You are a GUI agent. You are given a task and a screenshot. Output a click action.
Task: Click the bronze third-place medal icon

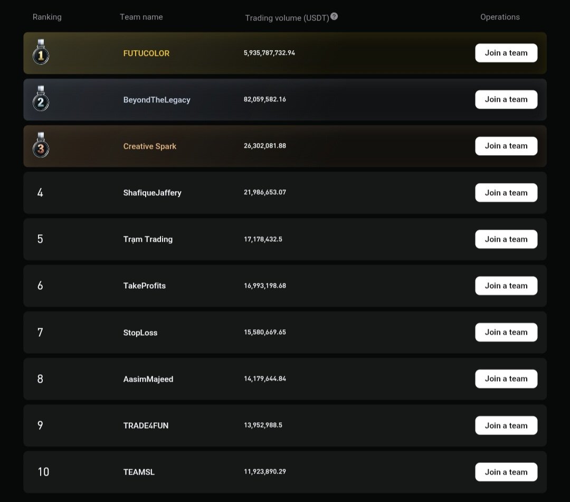point(41,145)
